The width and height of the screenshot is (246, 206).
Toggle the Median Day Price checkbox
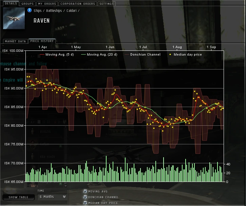85,203
